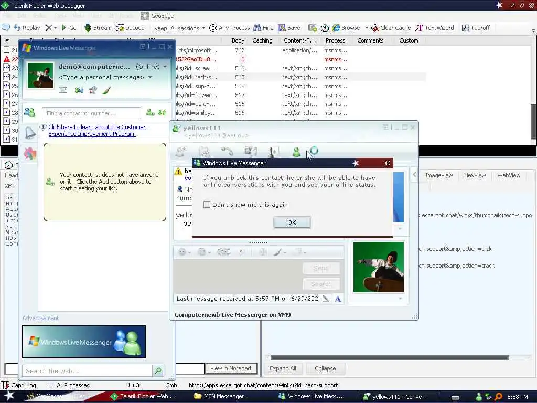Image resolution: width=537 pixels, height=403 pixels.
Task: Click the View in Notepad button
Action: pos(231,368)
